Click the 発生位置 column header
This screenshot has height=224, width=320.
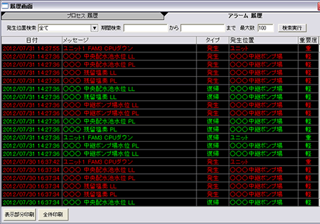[264, 40]
